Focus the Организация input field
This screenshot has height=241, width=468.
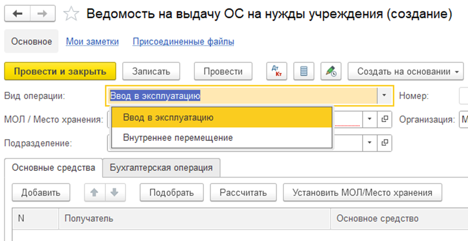click(x=464, y=119)
